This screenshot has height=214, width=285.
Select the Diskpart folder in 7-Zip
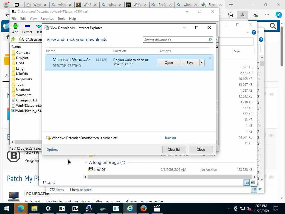(x=22, y=58)
